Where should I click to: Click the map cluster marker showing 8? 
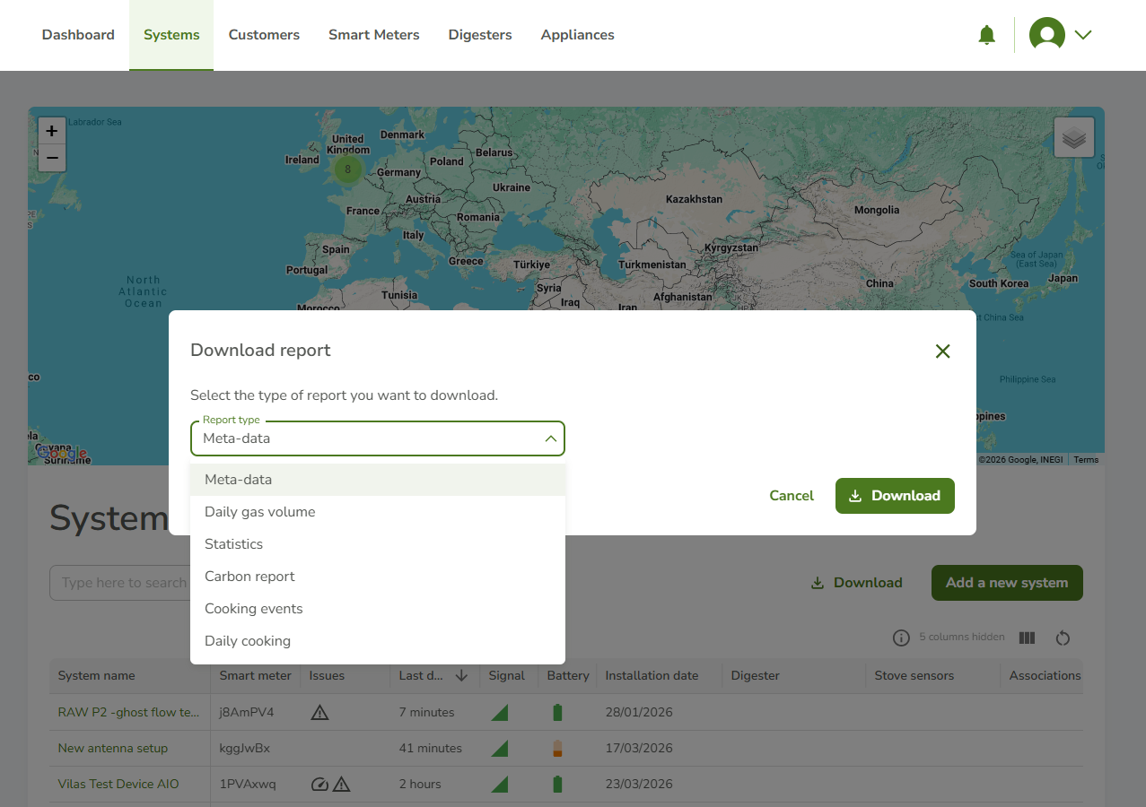click(347, 169)
